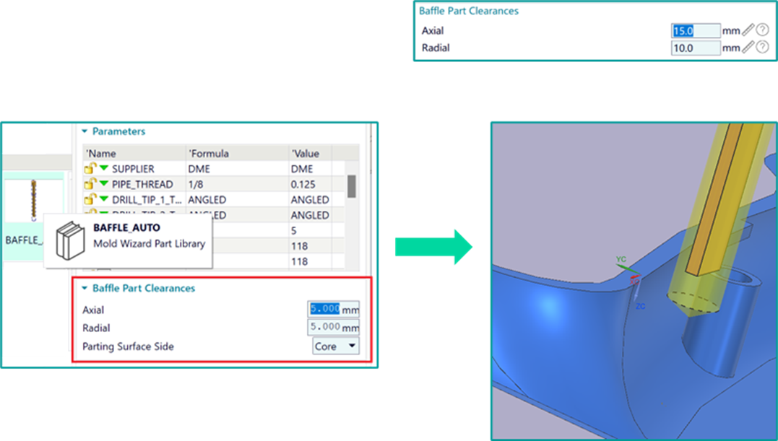Click the 'Value column header
778x441 pixels.
305,153
